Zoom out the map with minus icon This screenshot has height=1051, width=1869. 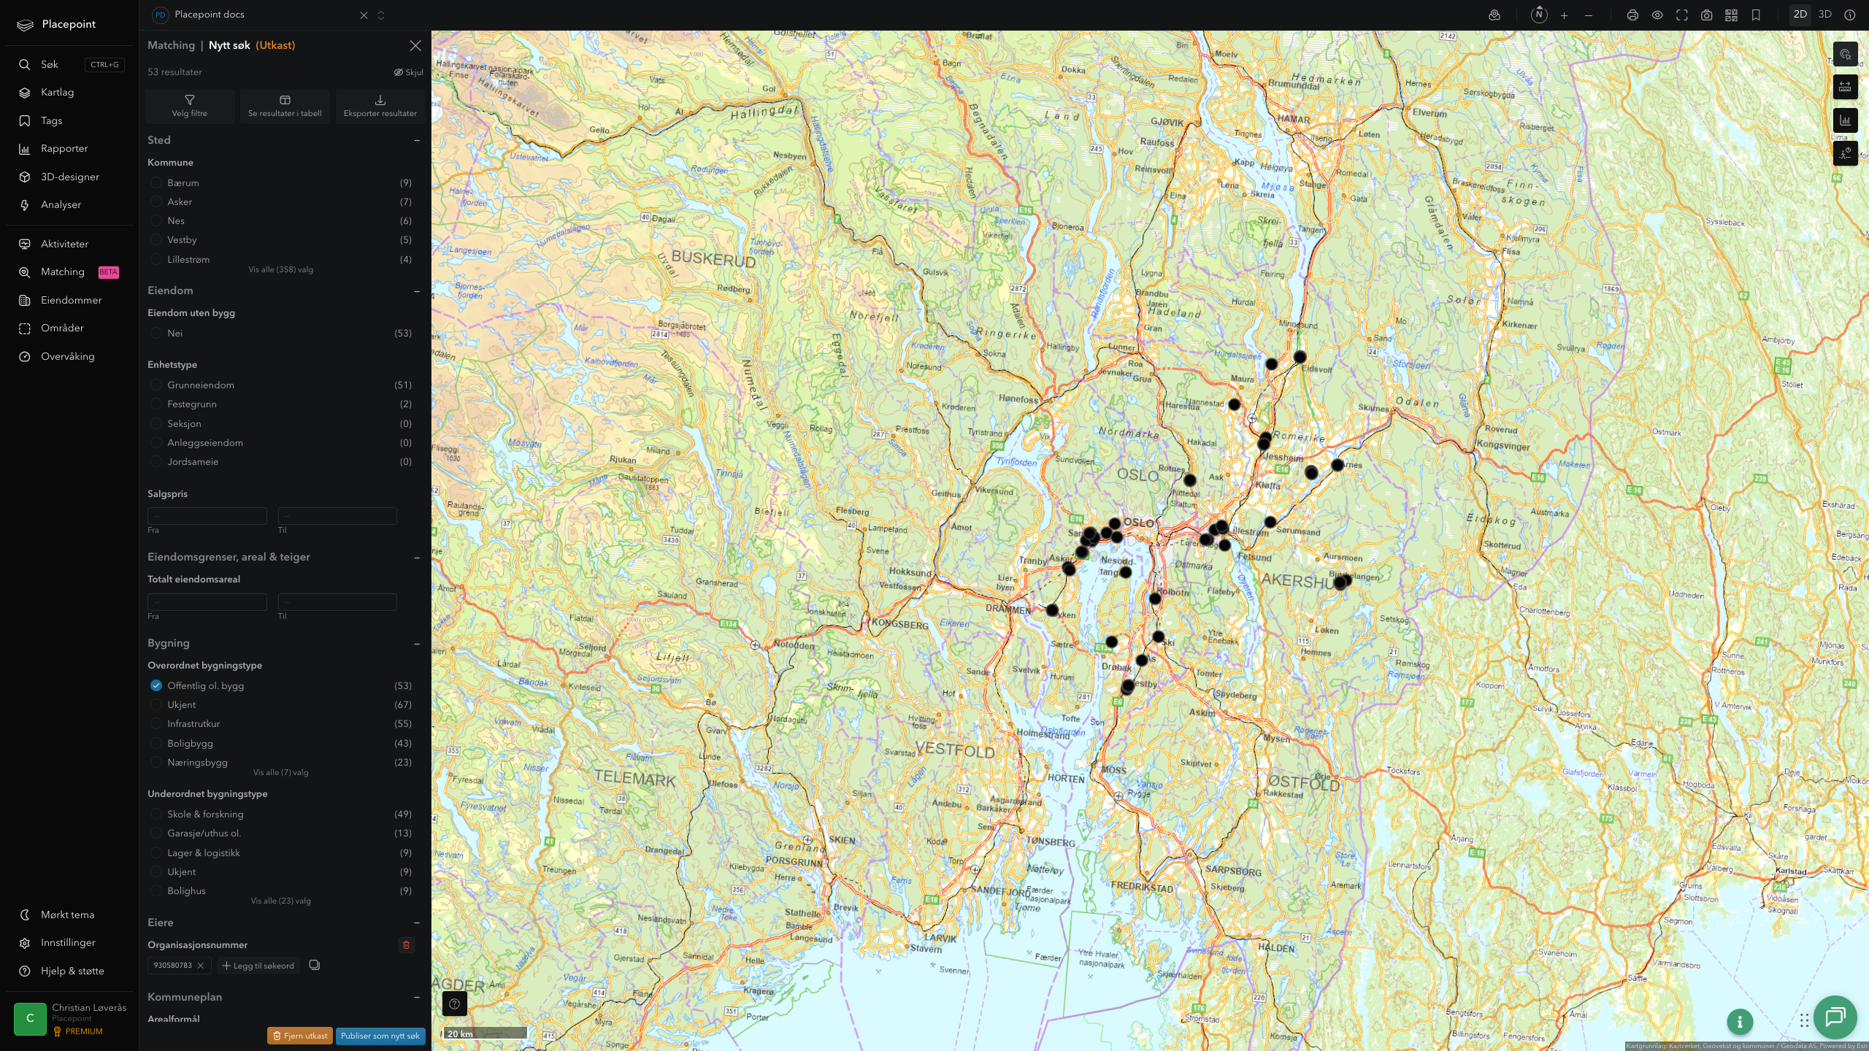point(1589,15)
